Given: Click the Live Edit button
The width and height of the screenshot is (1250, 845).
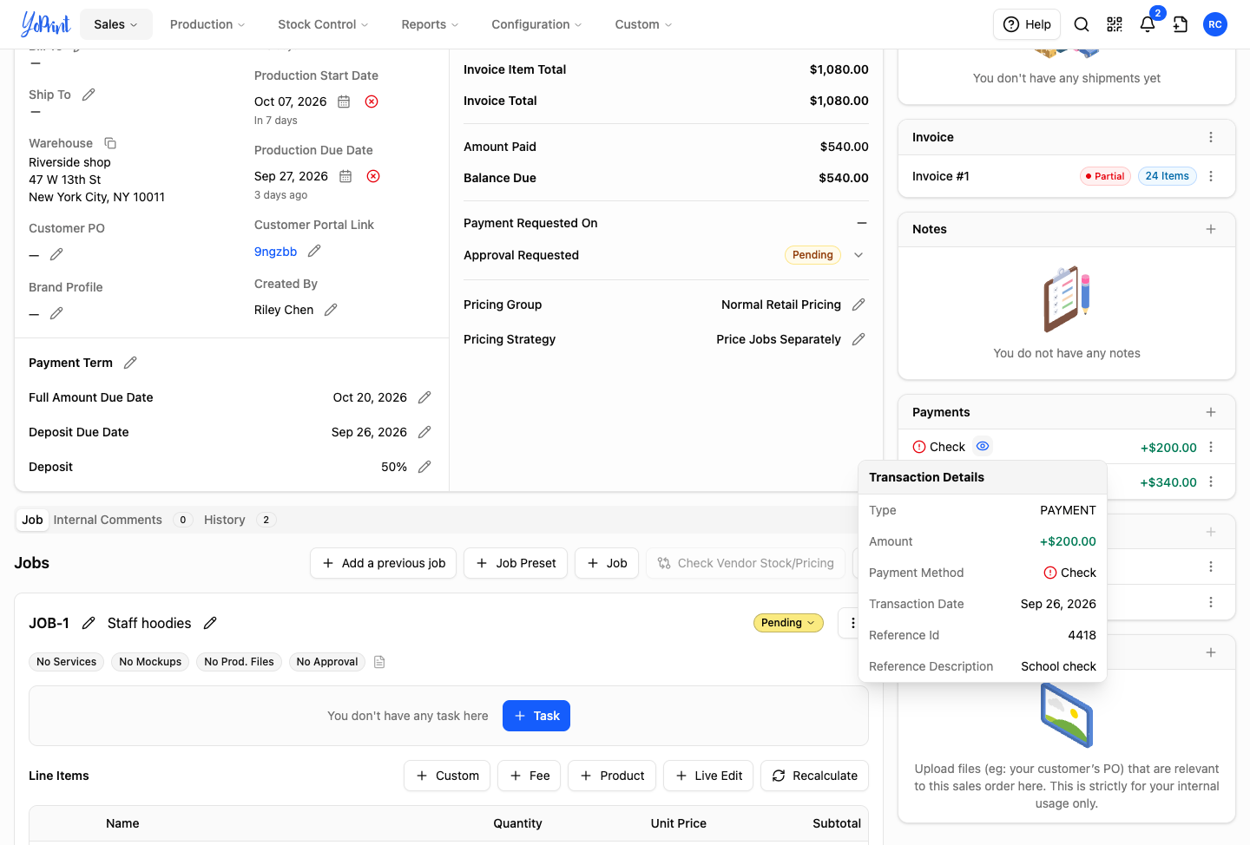Looking at the screenshot, I should coord(708,776).
